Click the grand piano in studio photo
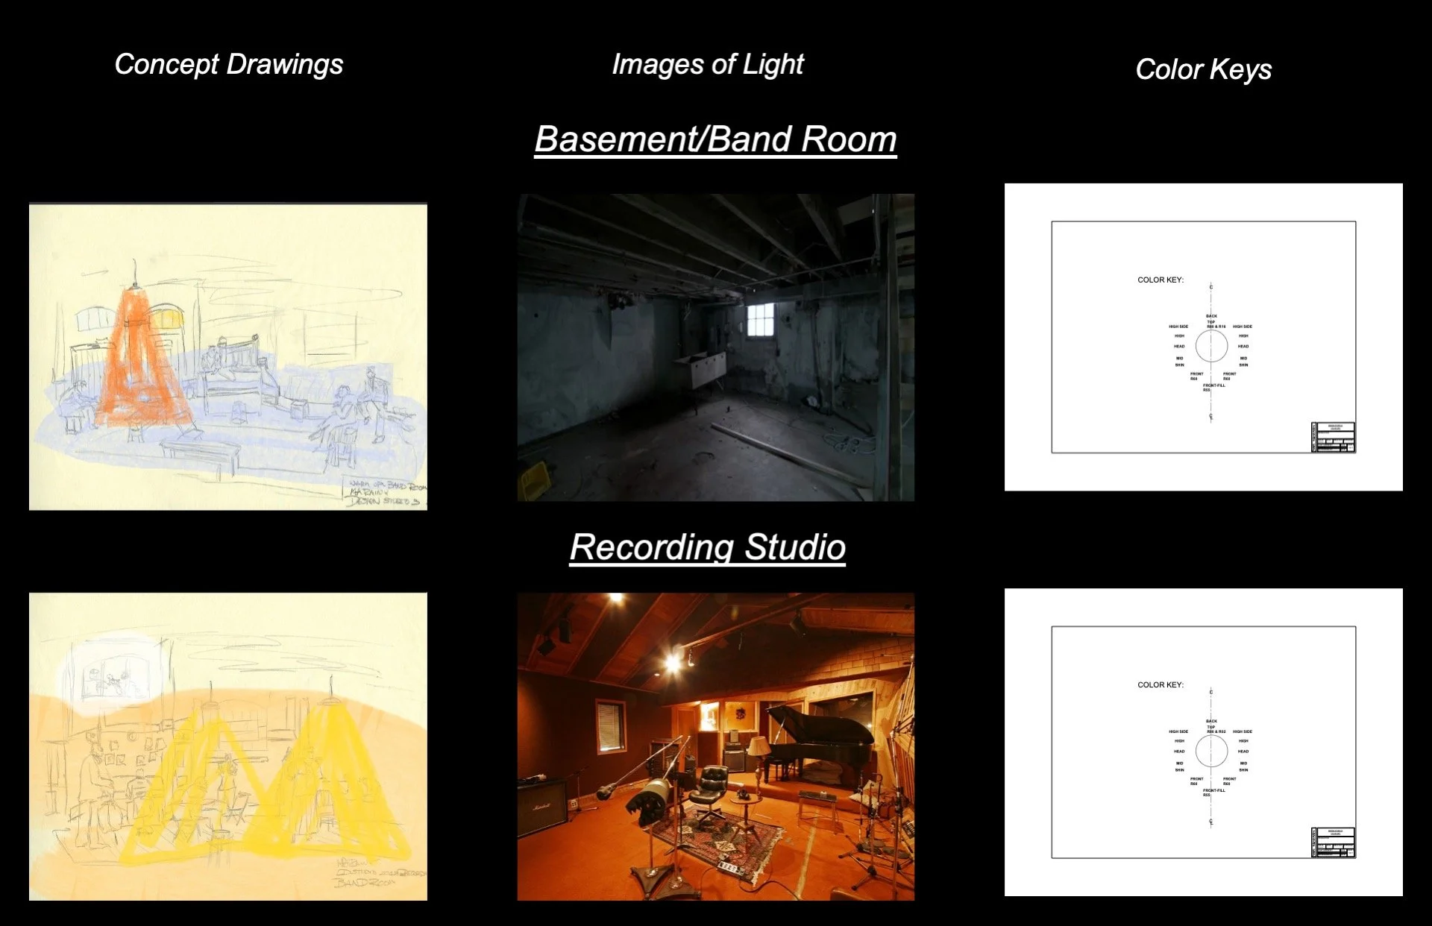Image resolution: width=1432 pixels, height=926 pixels. [x=819, y=734]
